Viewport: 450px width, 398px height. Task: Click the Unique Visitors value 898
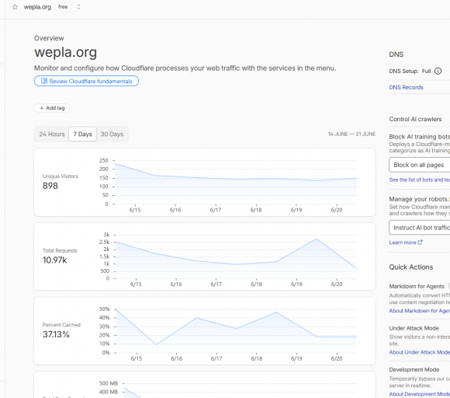(50, 186)
